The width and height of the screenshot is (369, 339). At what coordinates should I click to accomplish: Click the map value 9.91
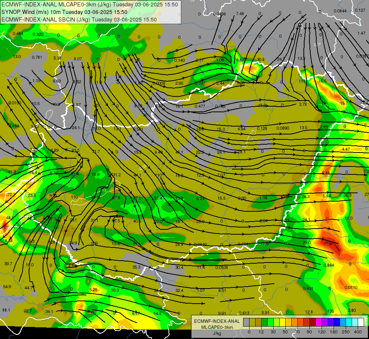pos(222,313)
